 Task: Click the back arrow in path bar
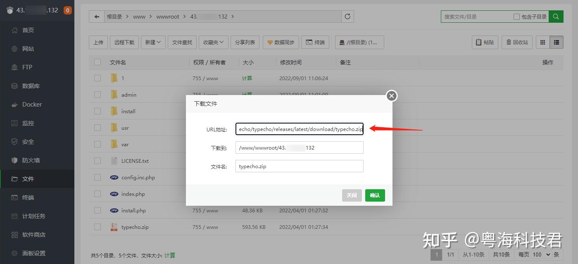coord(97,17)
